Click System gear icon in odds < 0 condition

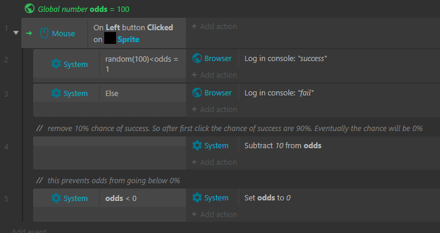56,198
